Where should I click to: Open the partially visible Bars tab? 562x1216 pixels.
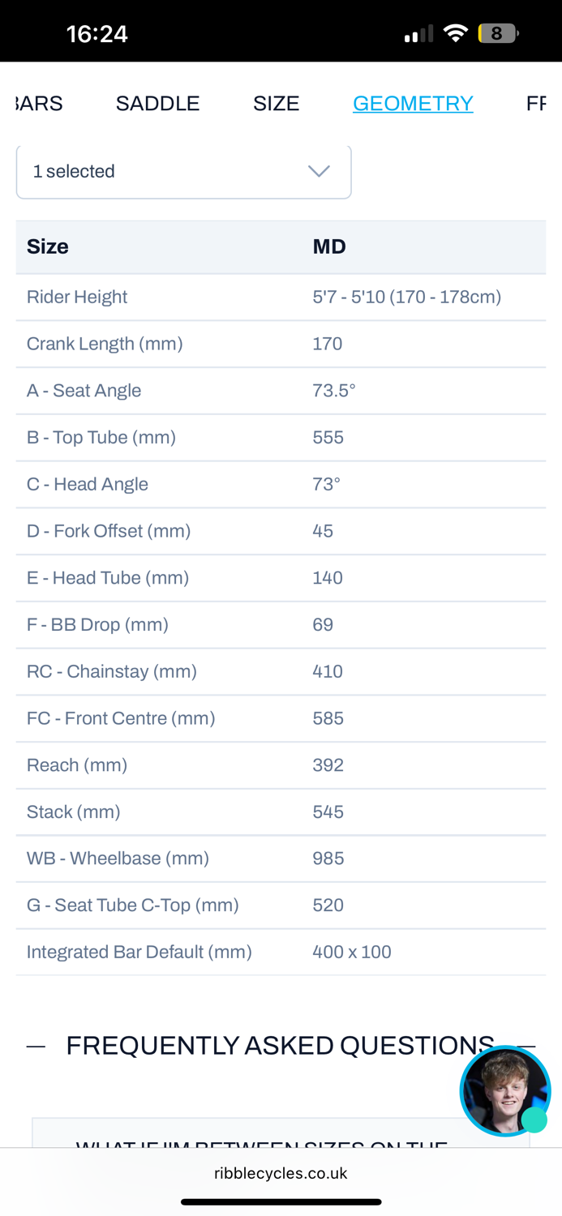pos(38,104)
